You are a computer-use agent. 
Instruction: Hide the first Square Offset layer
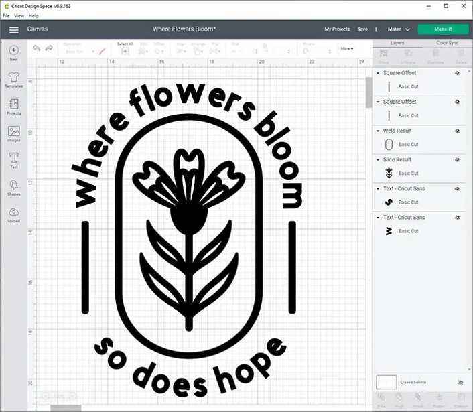[458, 73]
